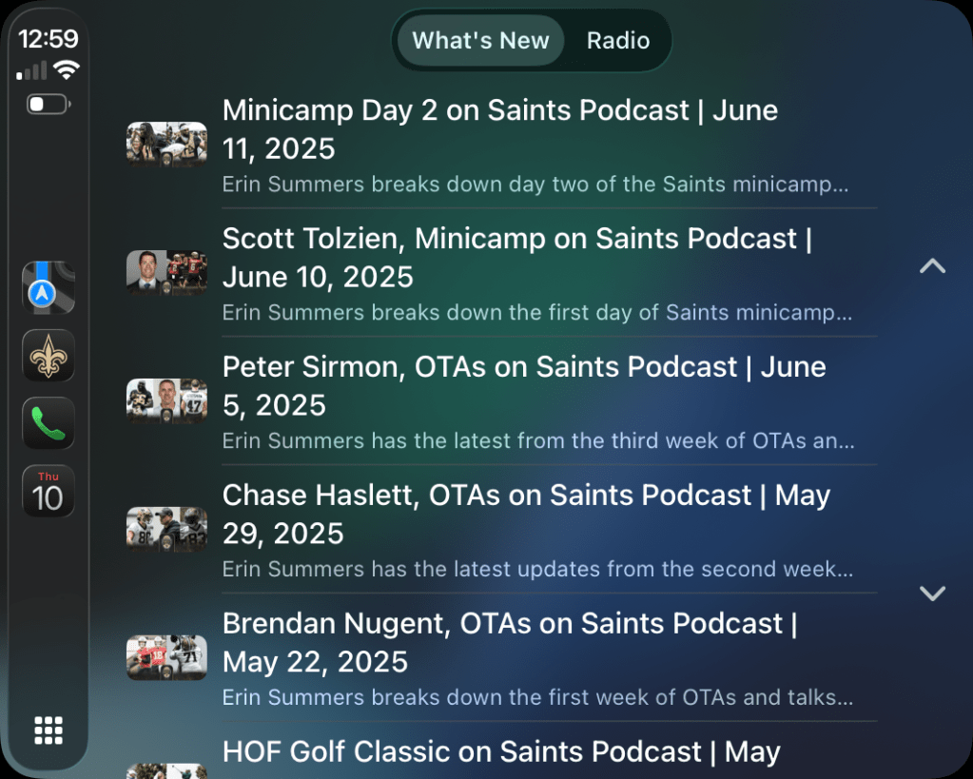Select the What's New tab
The width and height of the screenshot is (973, 779).
click(x=480, y=41)
